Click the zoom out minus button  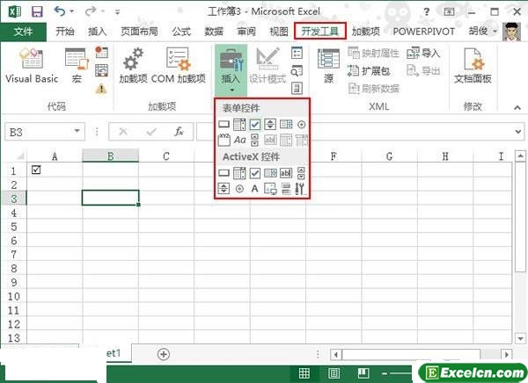tap(385, 373)
